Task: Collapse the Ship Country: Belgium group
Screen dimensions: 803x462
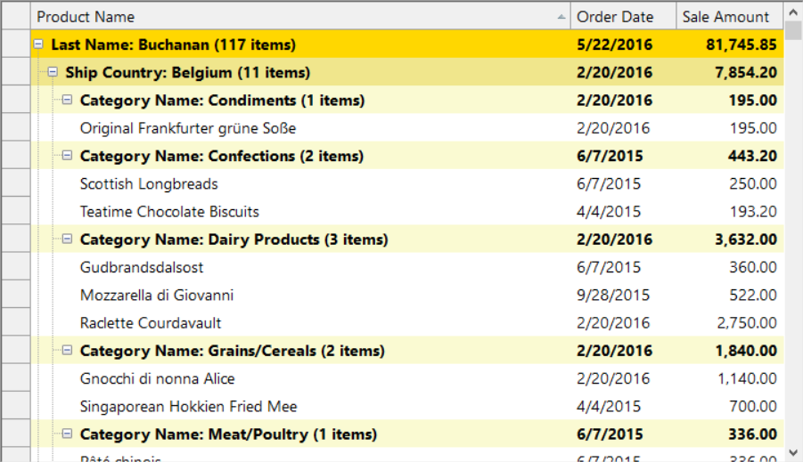Action: click(53, 72)
